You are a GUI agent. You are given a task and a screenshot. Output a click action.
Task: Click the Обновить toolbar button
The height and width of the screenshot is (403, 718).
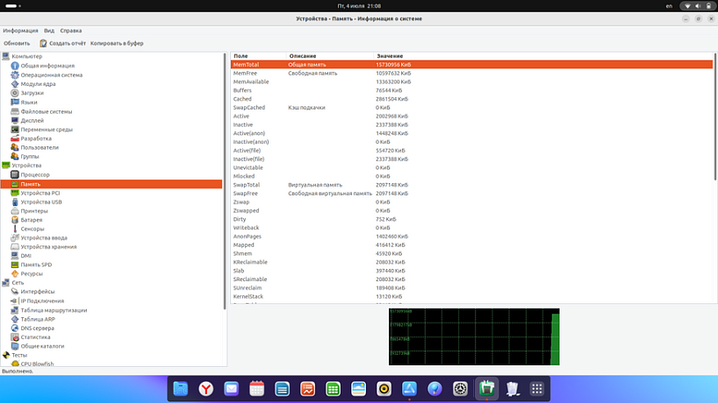coord(17,43)
